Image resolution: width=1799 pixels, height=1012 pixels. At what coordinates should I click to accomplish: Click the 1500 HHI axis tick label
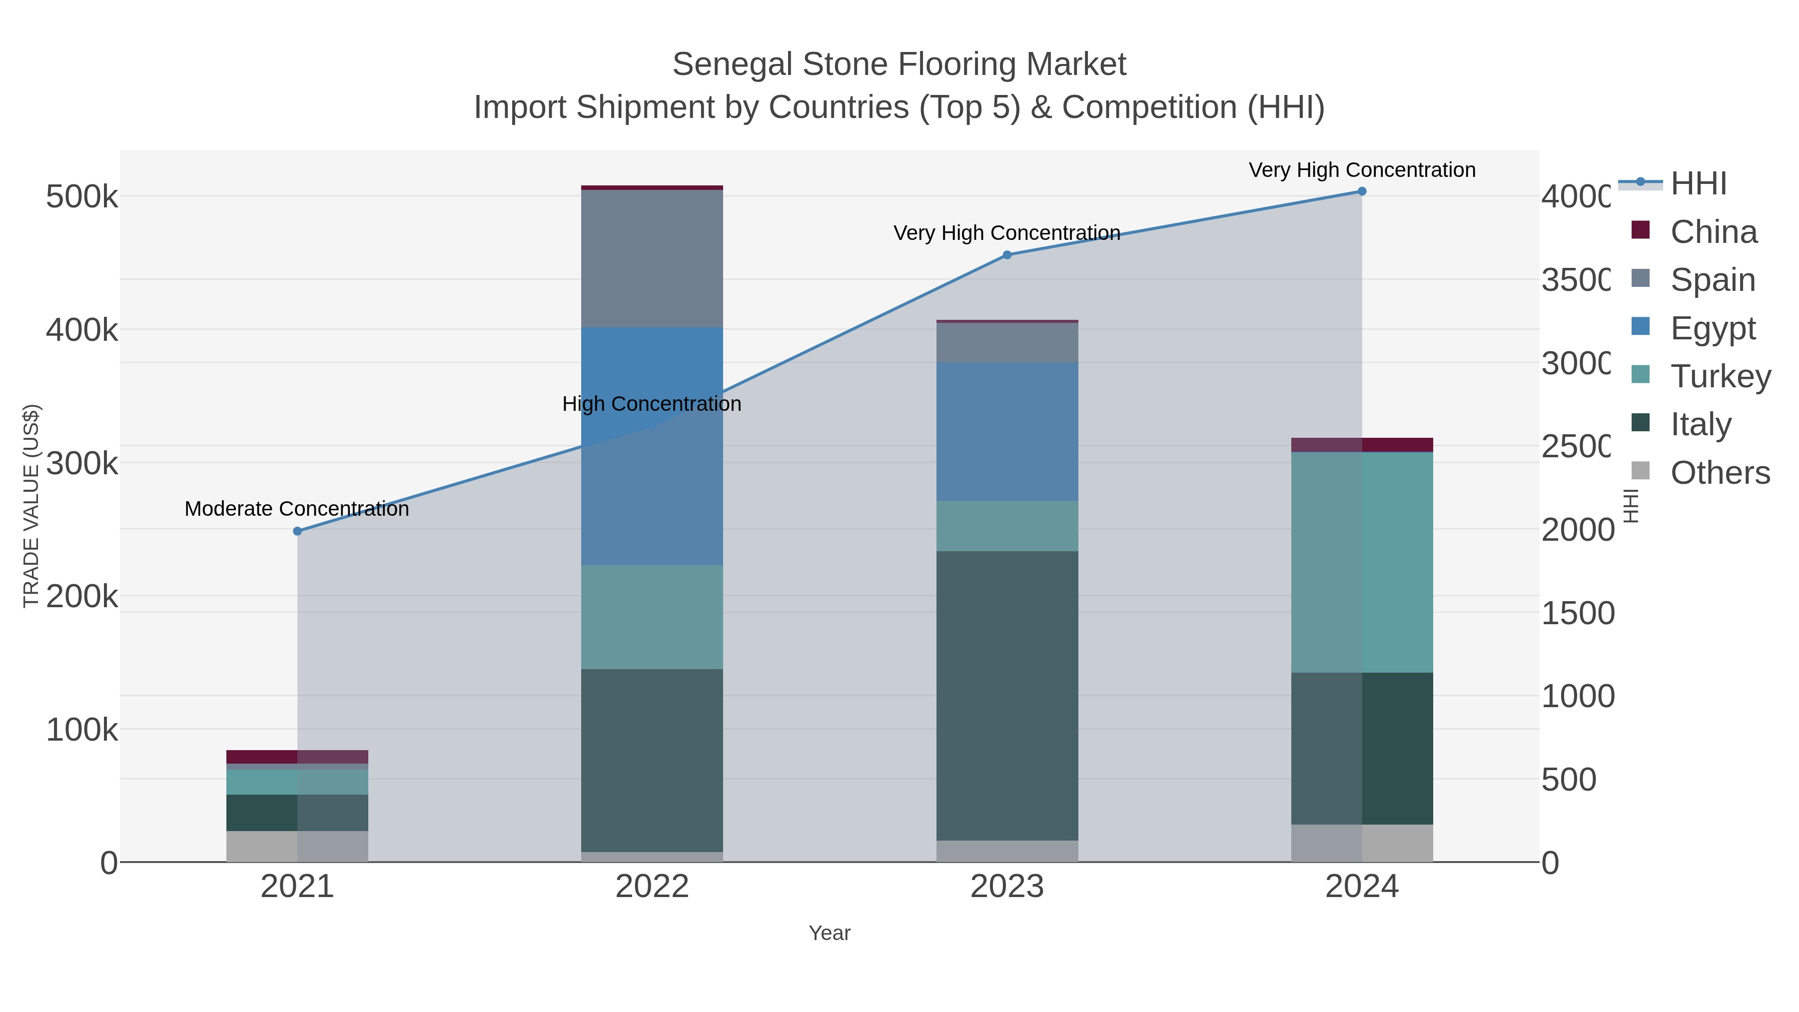pos(1578,613)
